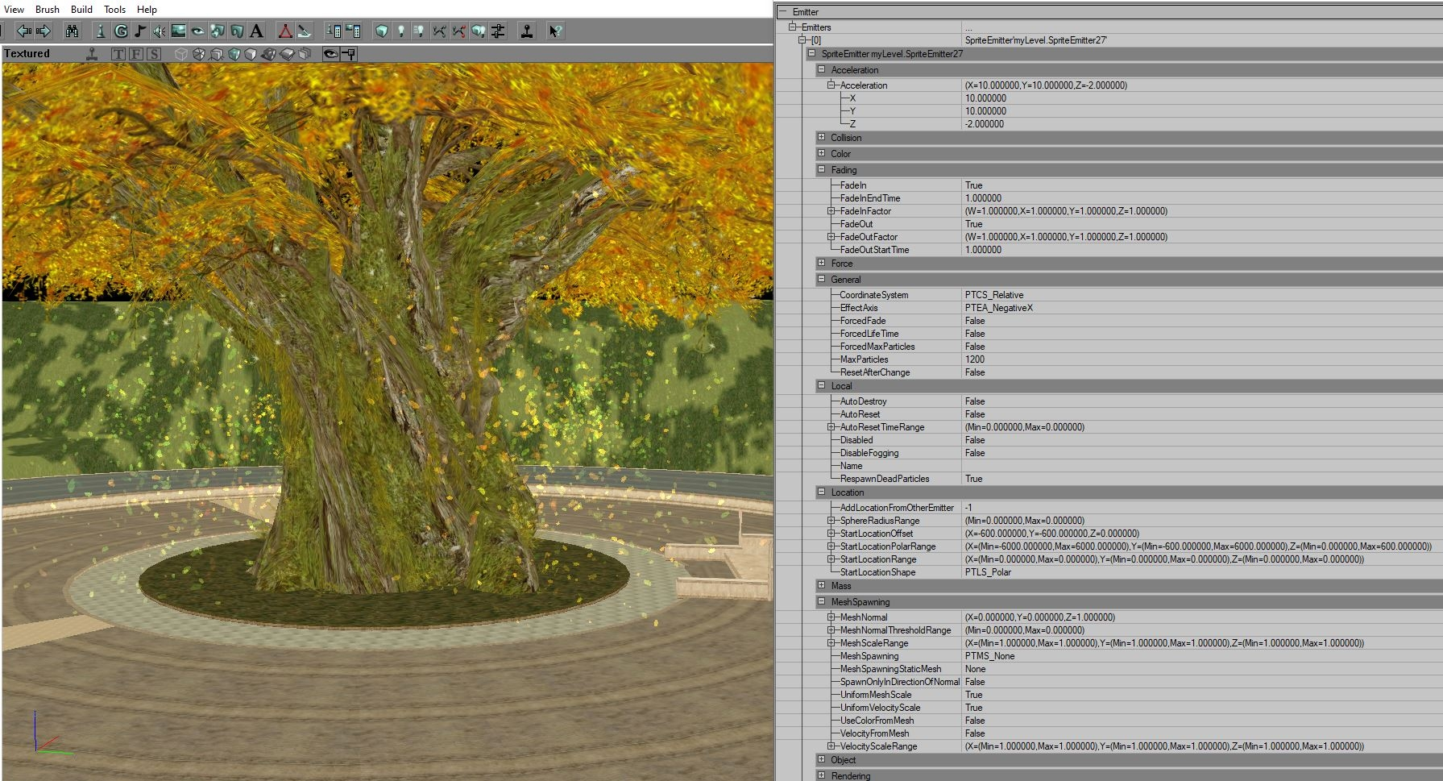The width and height of the screenshot is (1443, 781).
Task: Expand the Object category
Action: click(x=821, y=759)
